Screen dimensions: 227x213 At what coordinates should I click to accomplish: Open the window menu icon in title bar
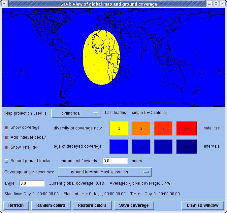coord(5,4)
